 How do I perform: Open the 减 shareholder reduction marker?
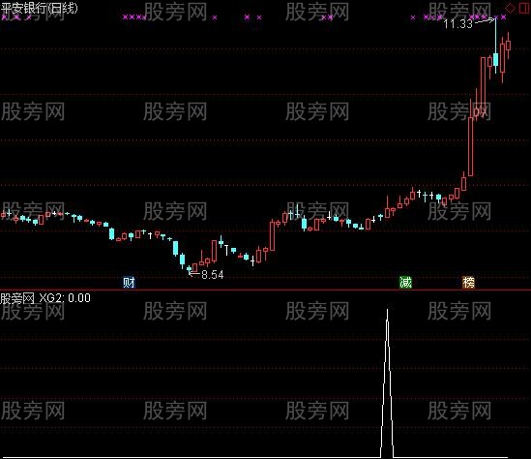click(405, 282)
